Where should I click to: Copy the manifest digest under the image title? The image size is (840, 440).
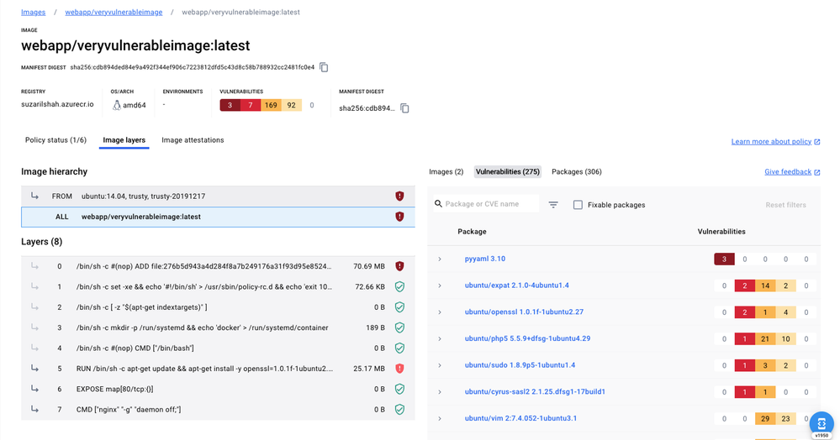[x=324, y=67]
